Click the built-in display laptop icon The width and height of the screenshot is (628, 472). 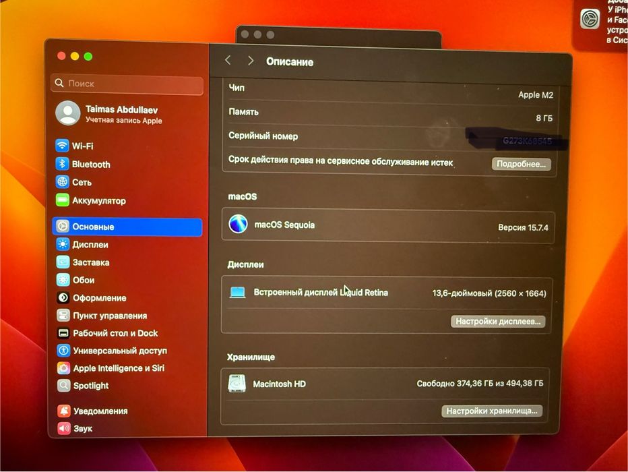[x=237, y=293]
